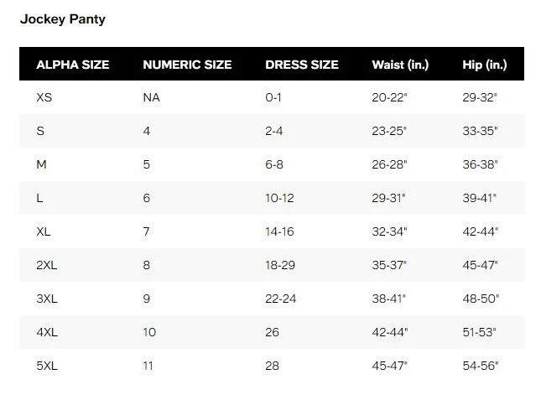The image size is (541, 395).
Task: Select the Hip (in.) column header
Action: point(485,65)
